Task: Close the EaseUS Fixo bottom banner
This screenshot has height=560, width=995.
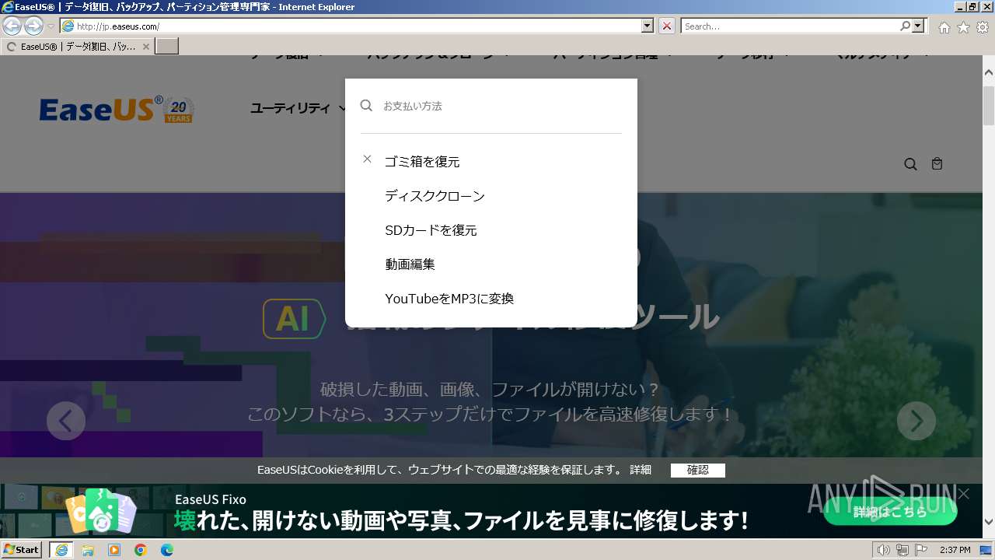Action: pos(964,494)
